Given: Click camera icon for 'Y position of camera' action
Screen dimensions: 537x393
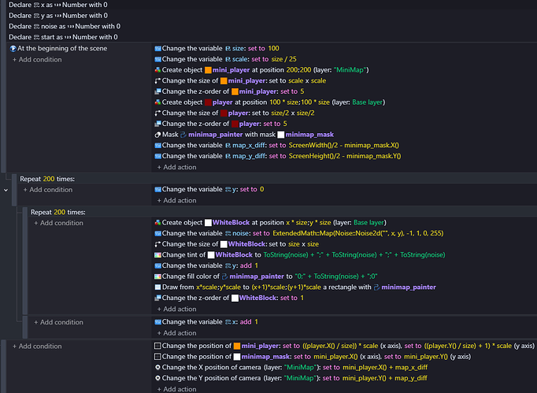Looking at the screenshot, I should point(158,378).
